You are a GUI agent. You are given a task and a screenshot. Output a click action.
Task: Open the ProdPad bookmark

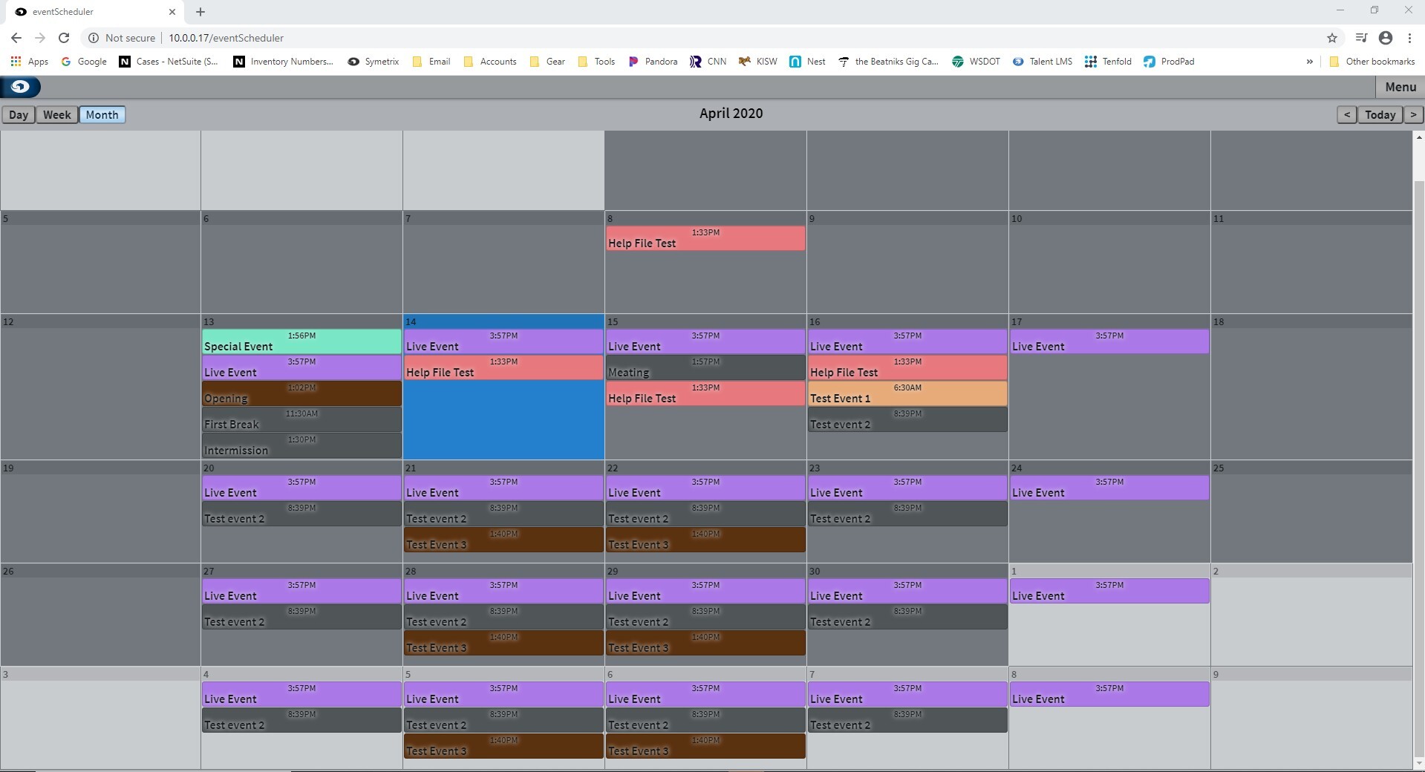tap(1169, 62)
